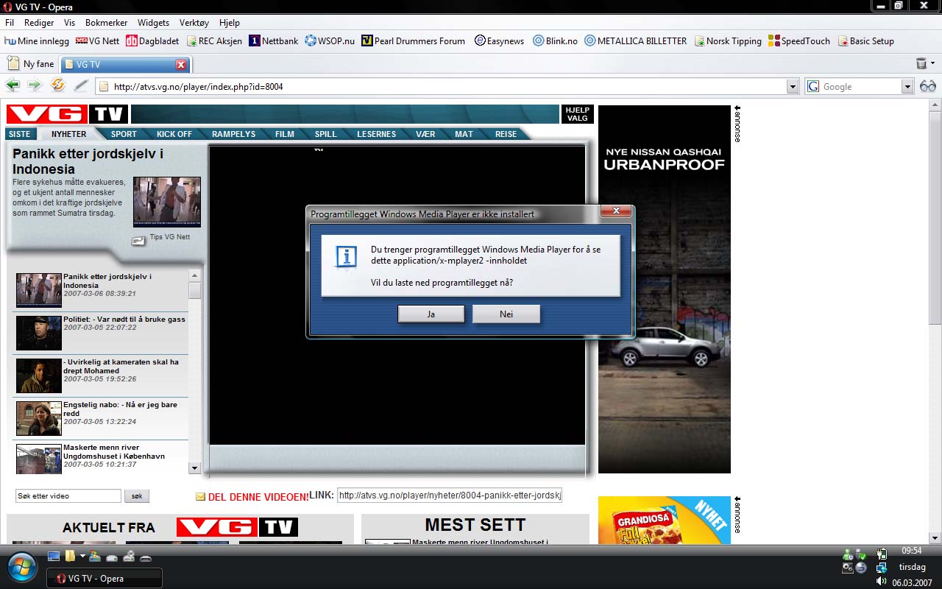Select the LESERNES tab on VG TV

pyautogui.click(x=377, y=134)
